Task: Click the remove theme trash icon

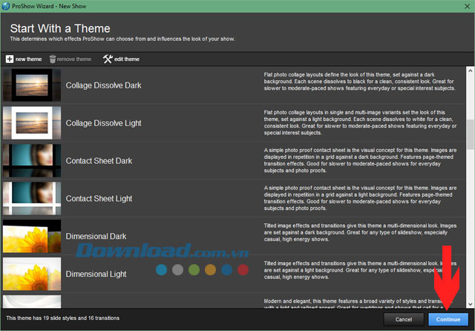Action: click(53, 59)
